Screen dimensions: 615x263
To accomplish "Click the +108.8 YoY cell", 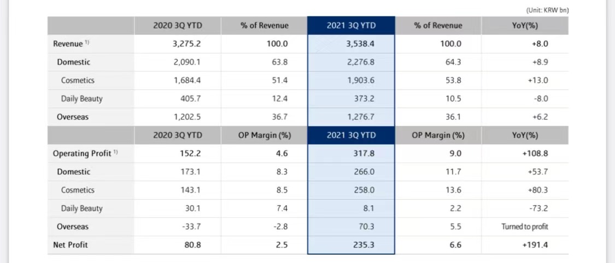I will pyautogui.click(x=535, y=153).
